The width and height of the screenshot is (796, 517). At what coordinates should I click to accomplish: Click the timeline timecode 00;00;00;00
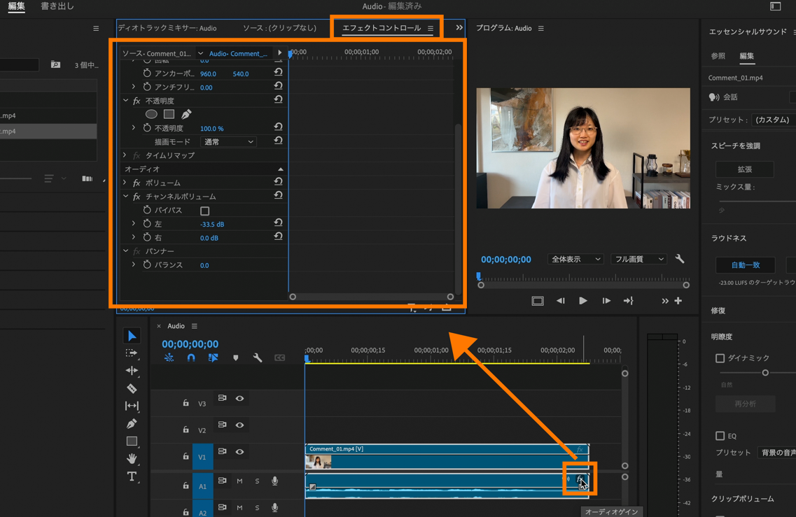coord(190,344)
